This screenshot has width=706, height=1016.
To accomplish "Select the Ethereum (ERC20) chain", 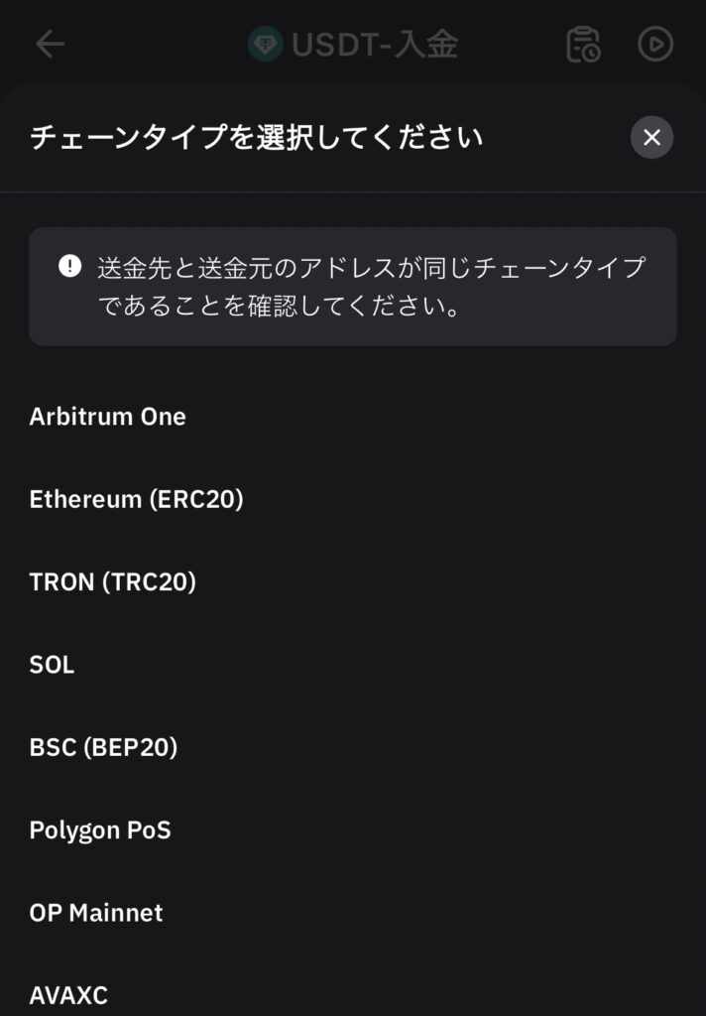I will 353,500.
